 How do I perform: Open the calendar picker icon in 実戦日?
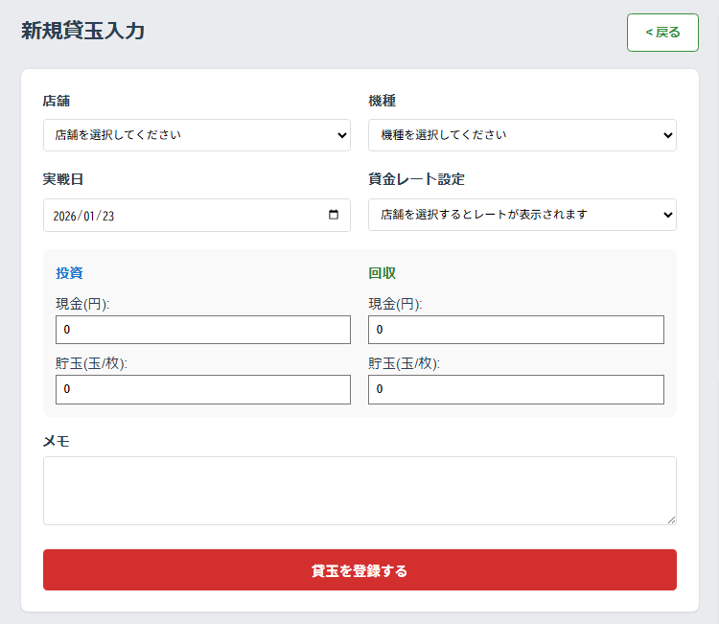(x=334, y=215)
